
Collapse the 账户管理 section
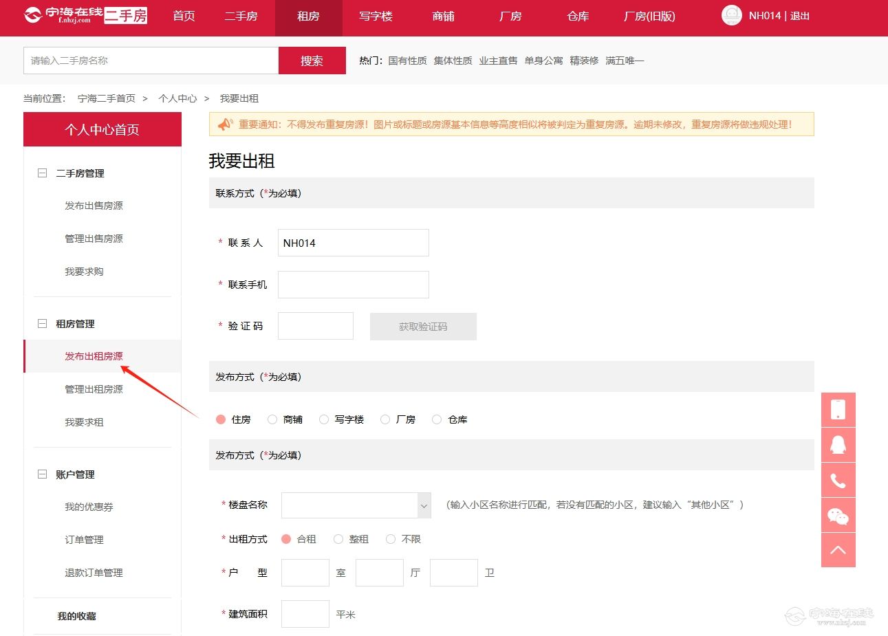click(42, 474)
